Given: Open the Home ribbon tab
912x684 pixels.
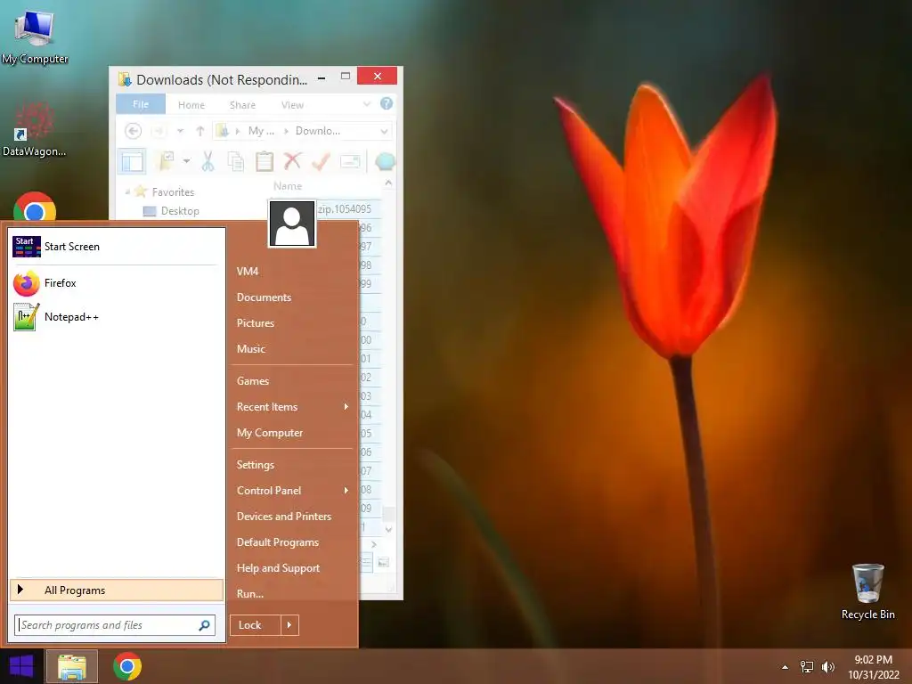Looking at the screenshot, I should click(x=191, y=105).
